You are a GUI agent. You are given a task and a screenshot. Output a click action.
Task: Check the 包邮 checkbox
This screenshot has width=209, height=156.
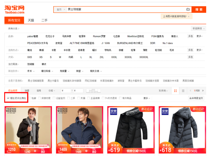29,98
